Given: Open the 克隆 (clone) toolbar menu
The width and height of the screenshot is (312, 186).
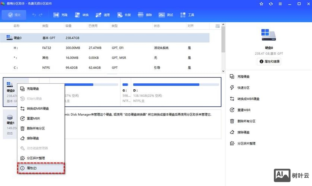Looking at the screenshot, I should pos(60,15).
